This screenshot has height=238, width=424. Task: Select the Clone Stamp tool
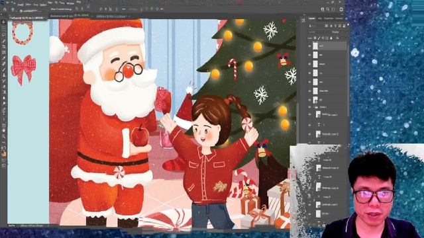pyautogui.click(x=3, y=75)
